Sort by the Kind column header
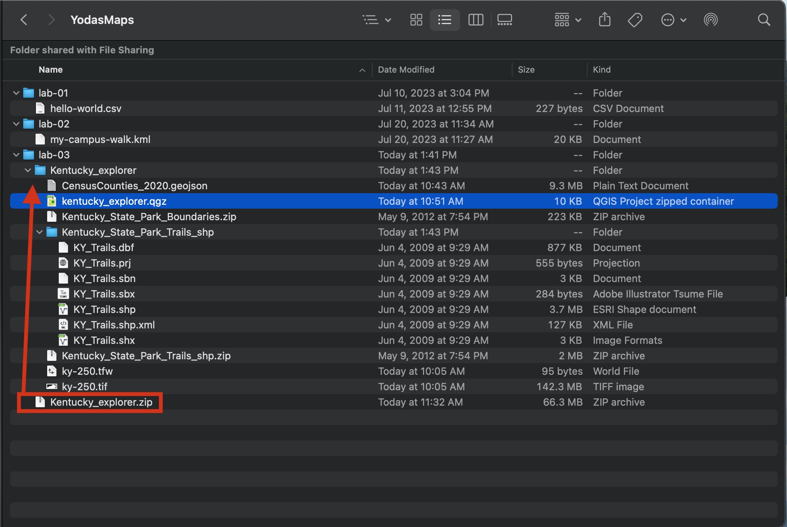 (601, 70)
